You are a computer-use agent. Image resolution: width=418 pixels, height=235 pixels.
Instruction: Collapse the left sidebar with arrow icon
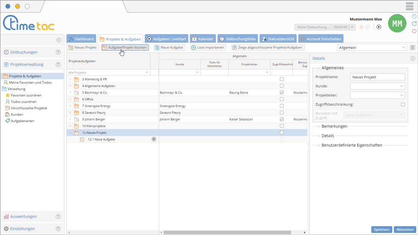(x=59, y=40)
